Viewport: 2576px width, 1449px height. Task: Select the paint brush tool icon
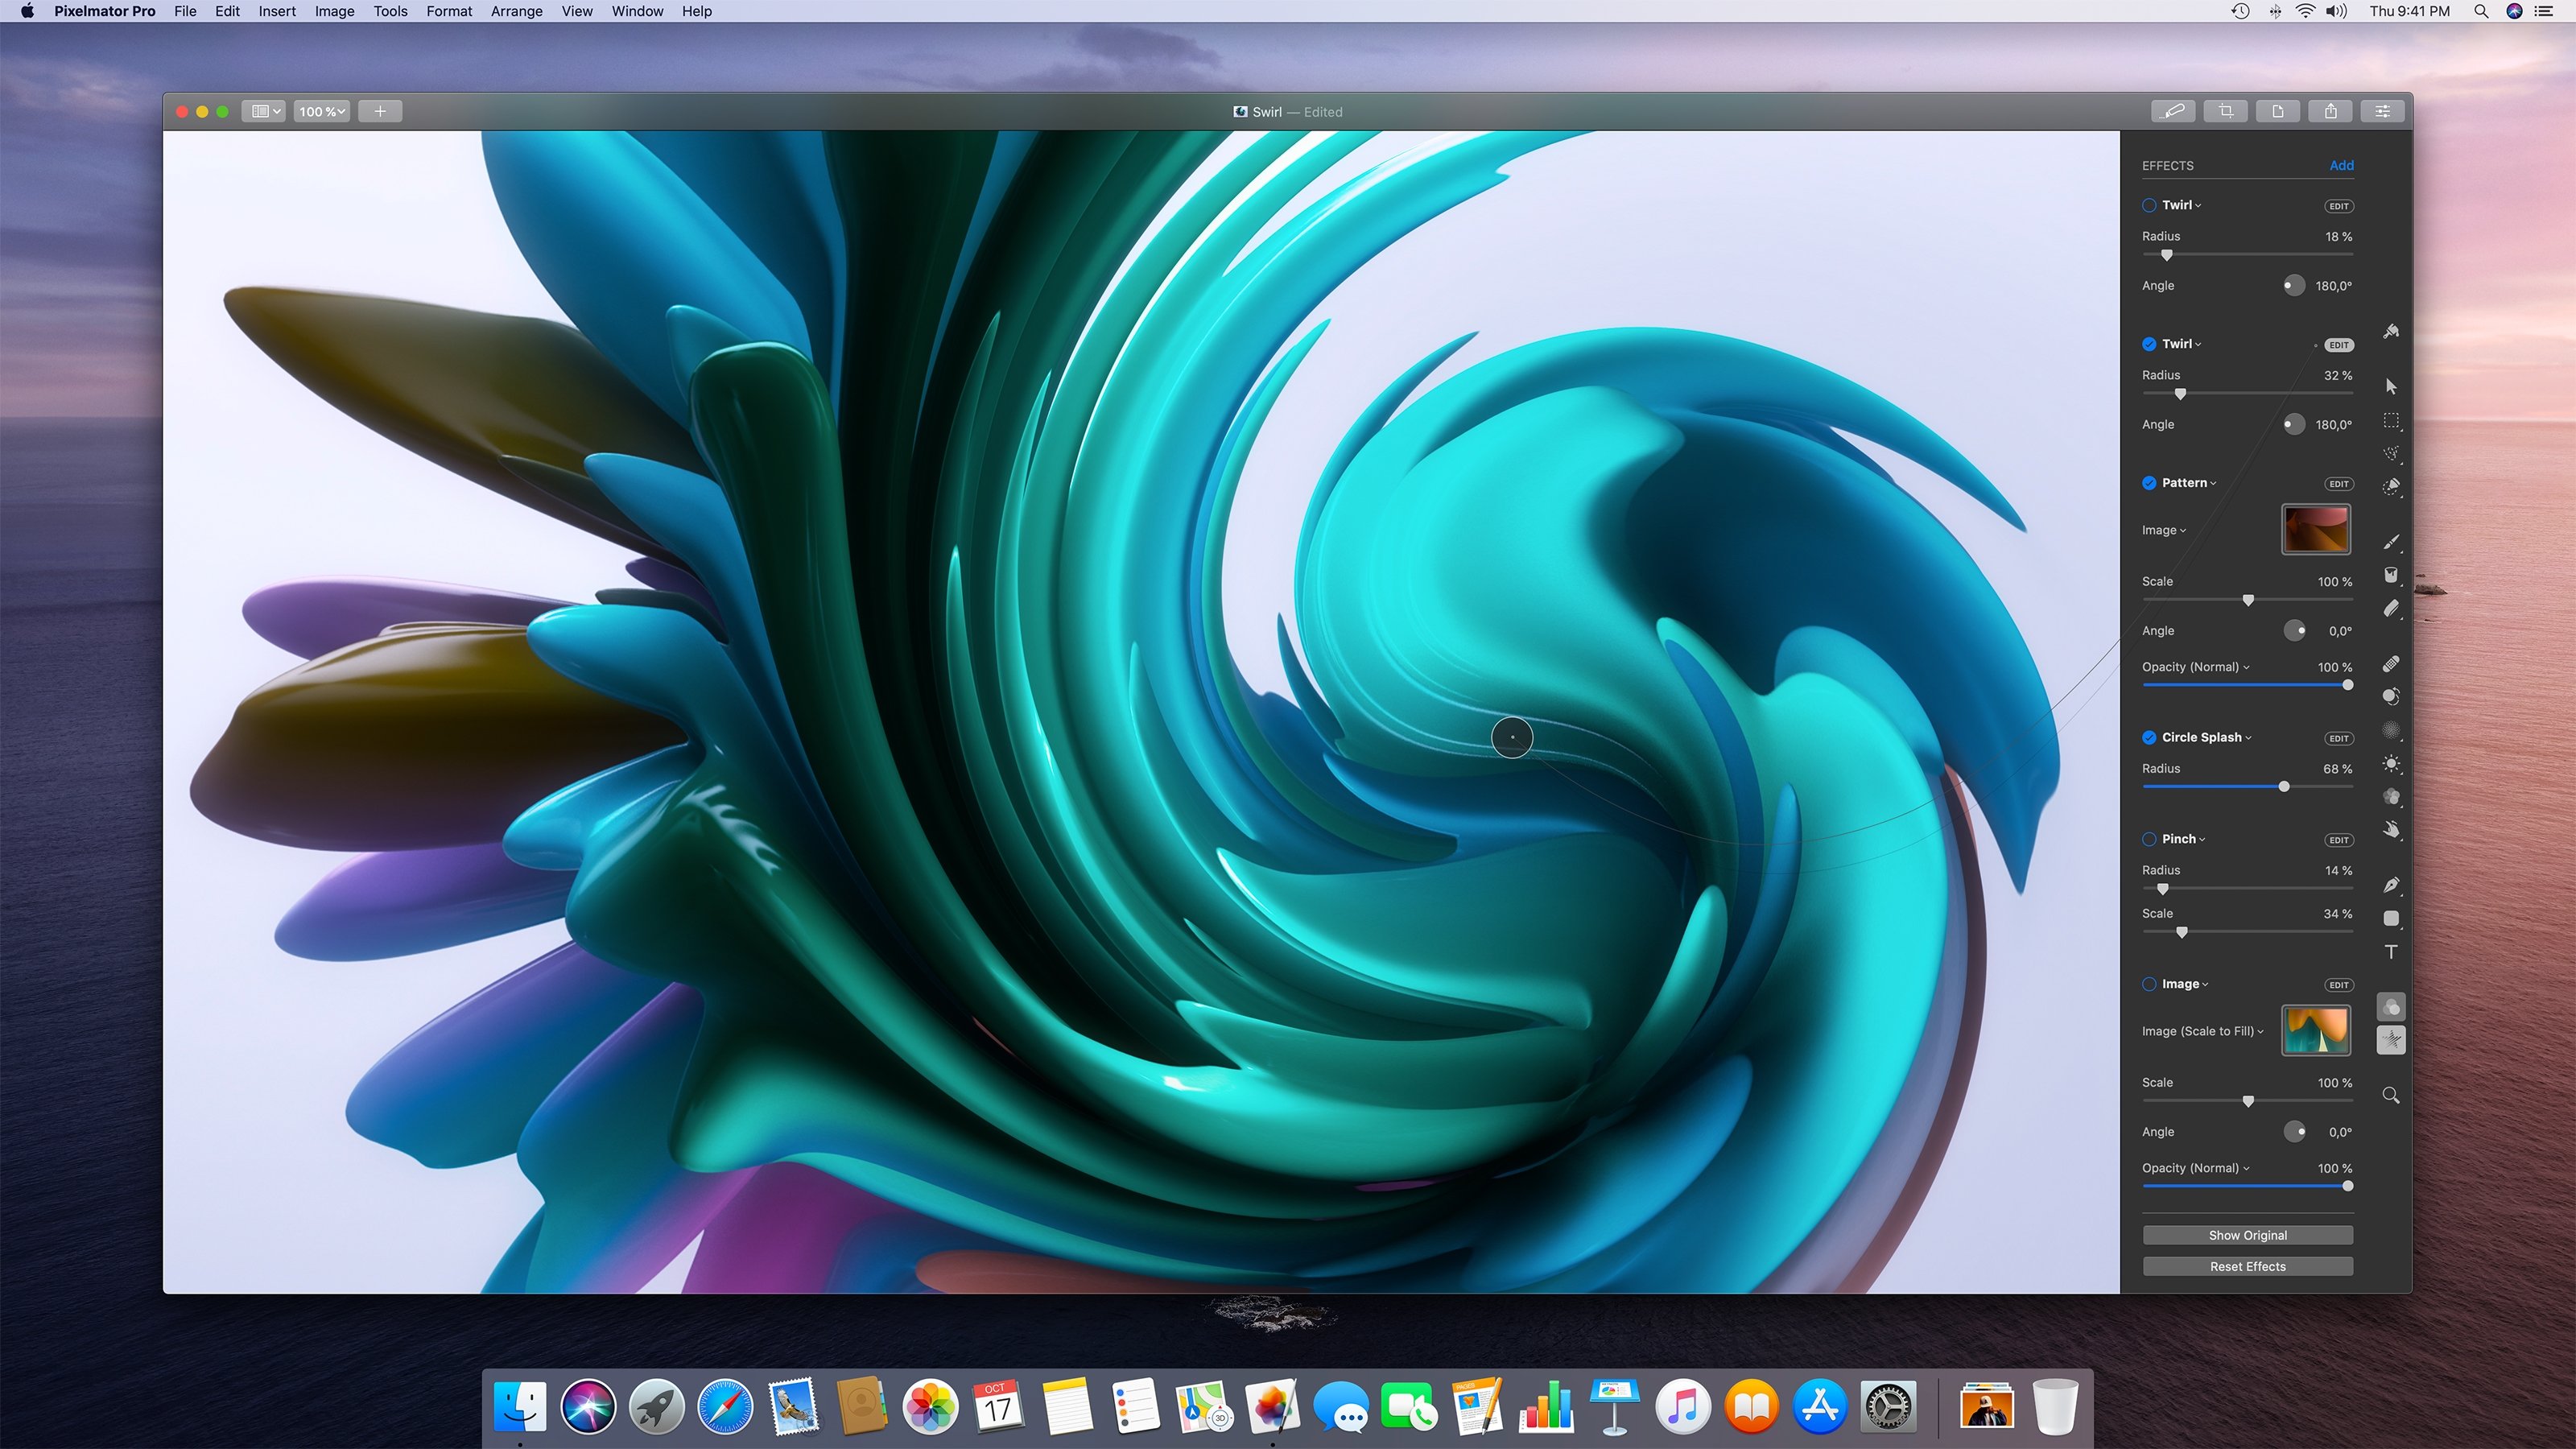[x=2390, y=543]
